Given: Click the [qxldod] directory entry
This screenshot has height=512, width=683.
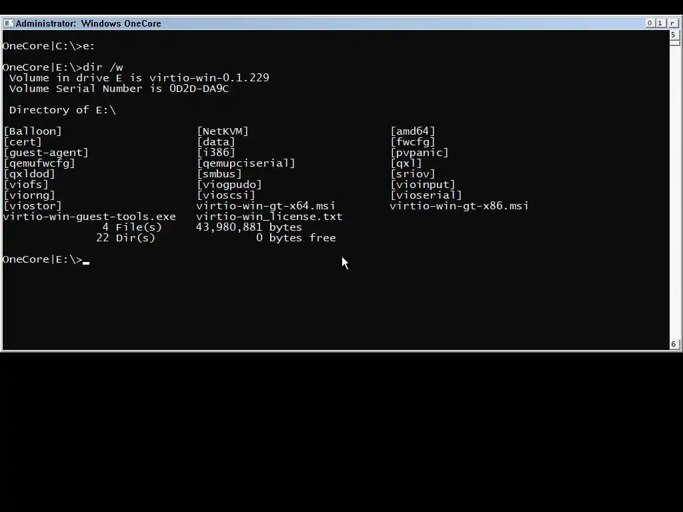Looking at the screenshot, I should 29,174.
